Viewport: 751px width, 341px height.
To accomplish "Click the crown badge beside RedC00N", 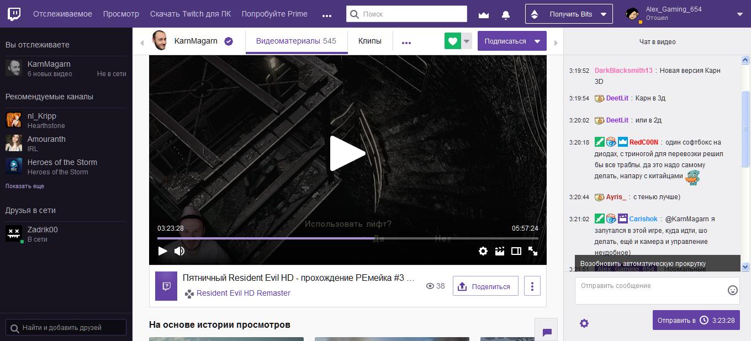I will (x=623, y=142).
